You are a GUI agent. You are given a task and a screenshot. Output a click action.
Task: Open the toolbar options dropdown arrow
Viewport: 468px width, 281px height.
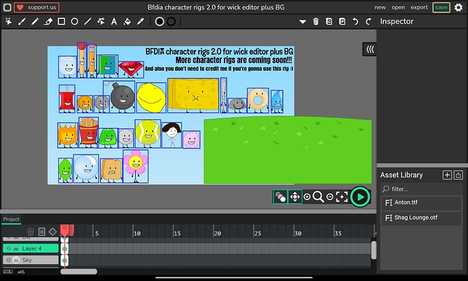[x=303, y=22]
